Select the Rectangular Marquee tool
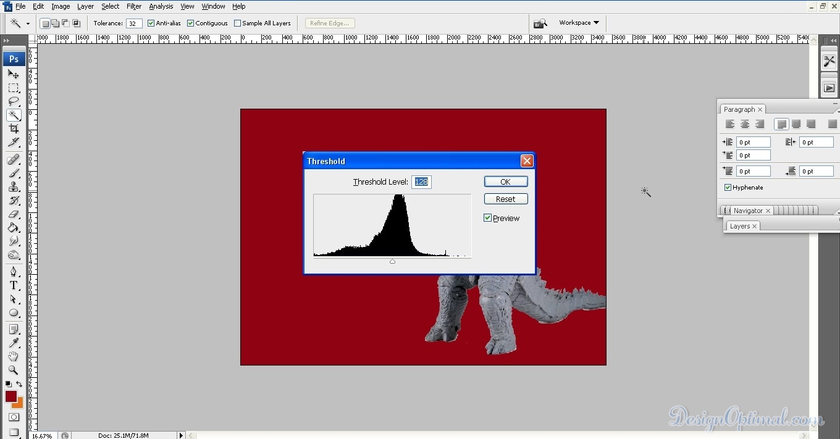840x439 pixels. (x=14, y=88)
